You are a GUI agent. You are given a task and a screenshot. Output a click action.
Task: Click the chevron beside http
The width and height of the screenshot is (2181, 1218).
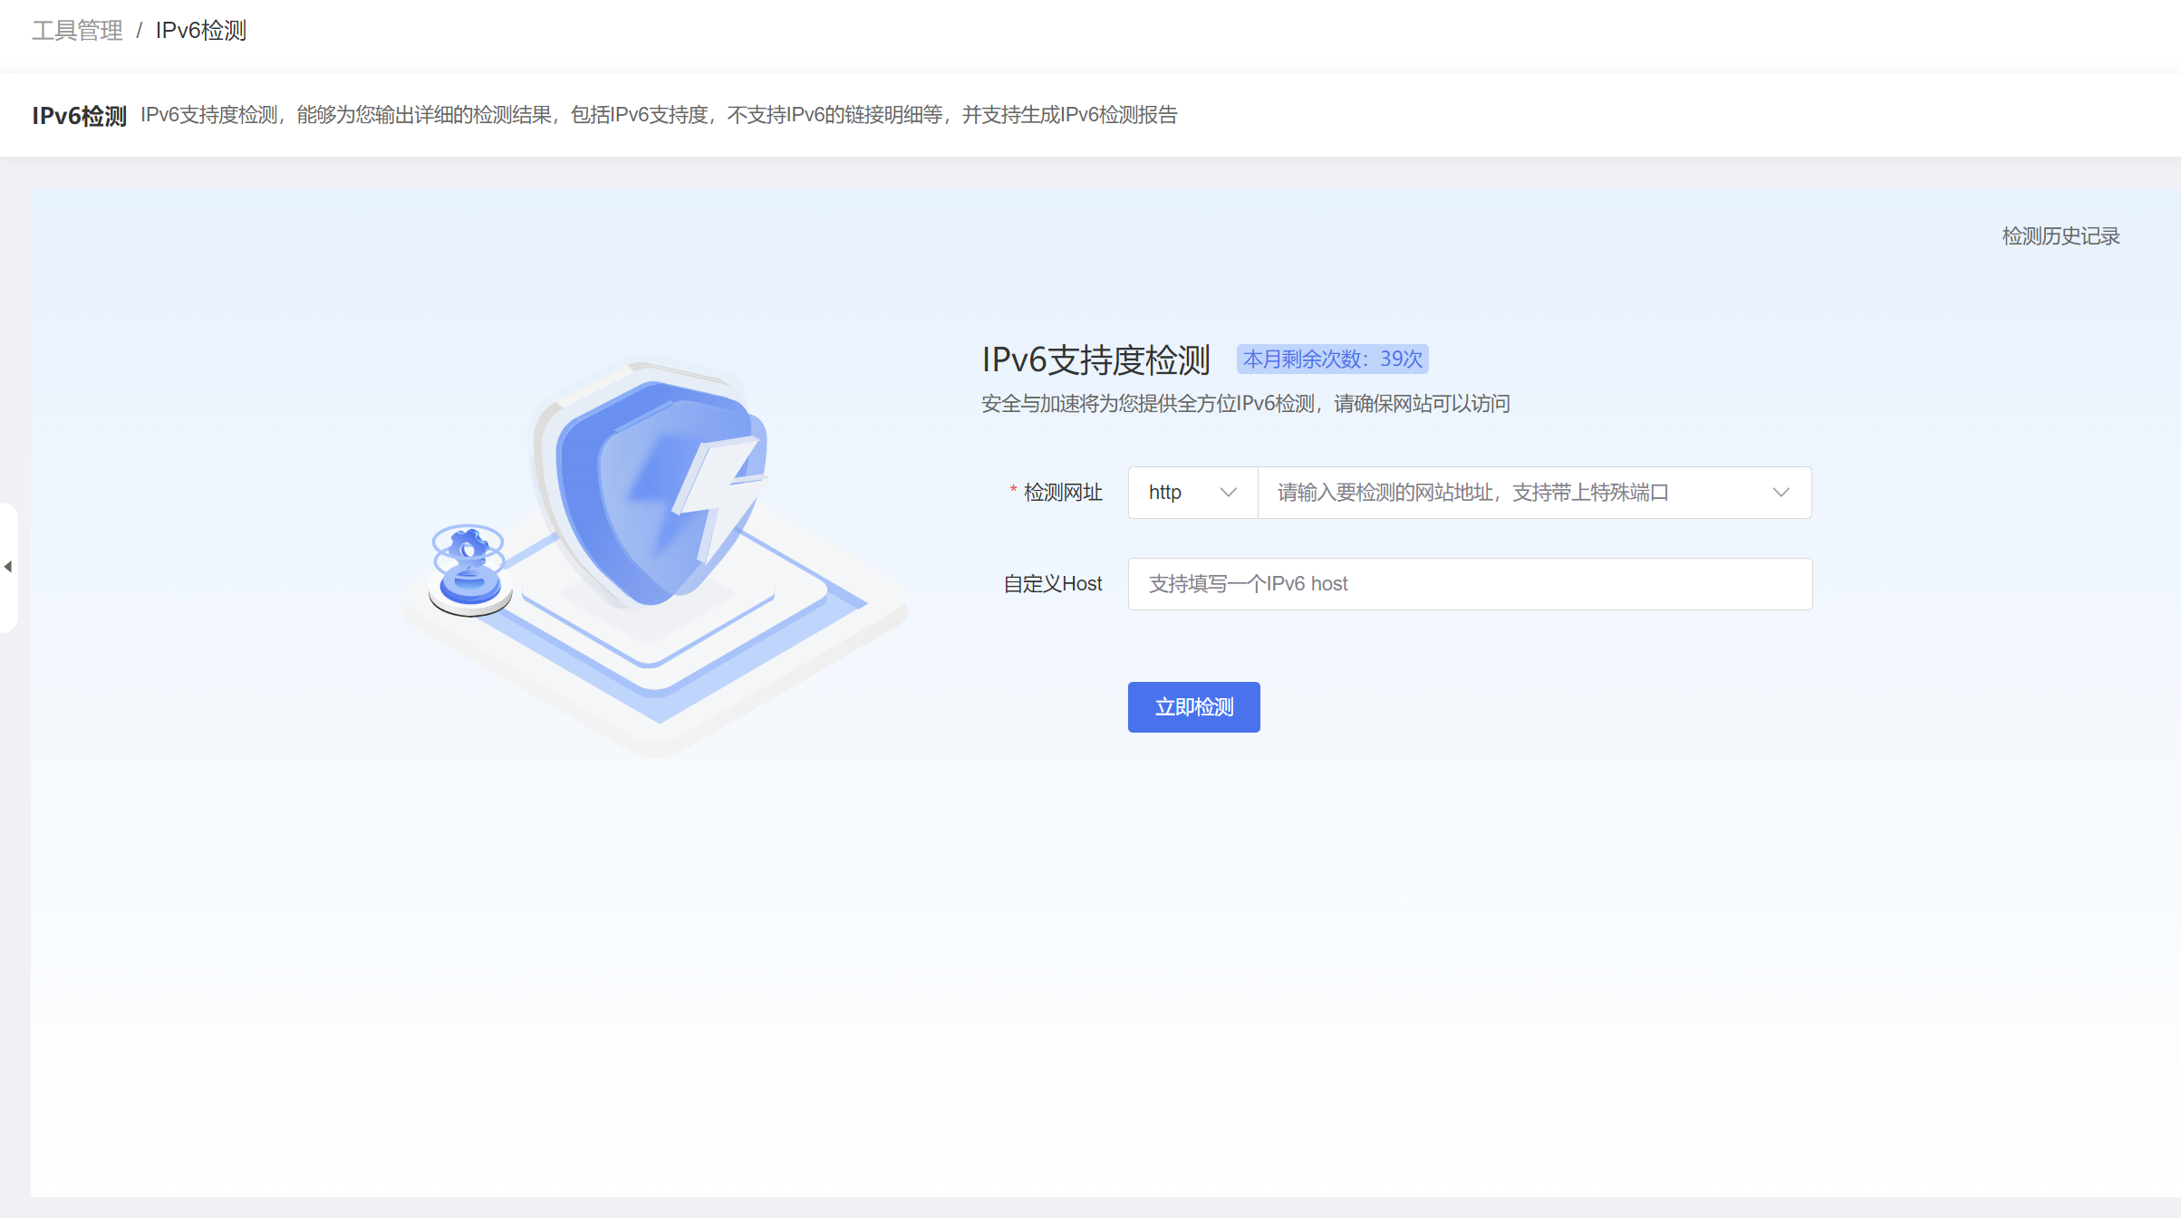coord(1228,493)
